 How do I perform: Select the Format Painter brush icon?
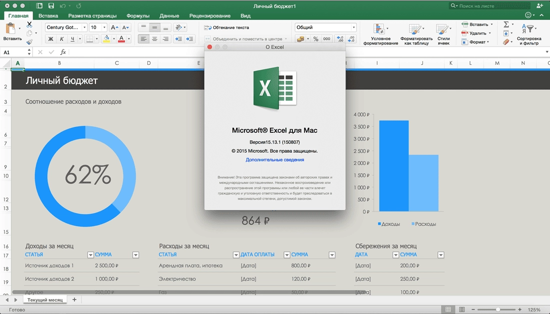(29, 41)
